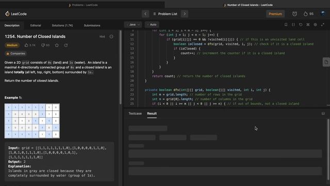Select the Result tab
Viewport: 330px width, 186px height.
pos(152,114)
